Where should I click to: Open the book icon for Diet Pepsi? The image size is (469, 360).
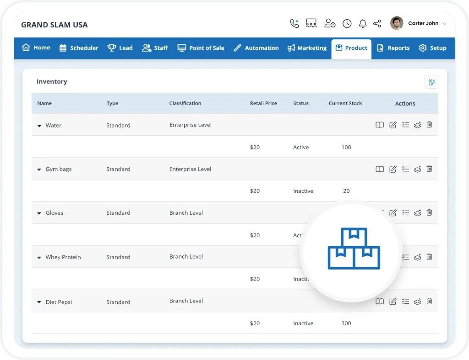pyautogui.click(x=380, y=301)
